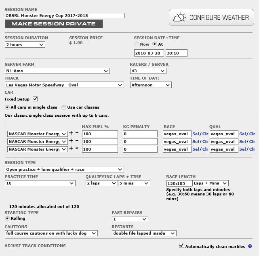Disable Automatically clean marbles checkbox
Screen dimensions: 259x256
[x=182, y=246]
